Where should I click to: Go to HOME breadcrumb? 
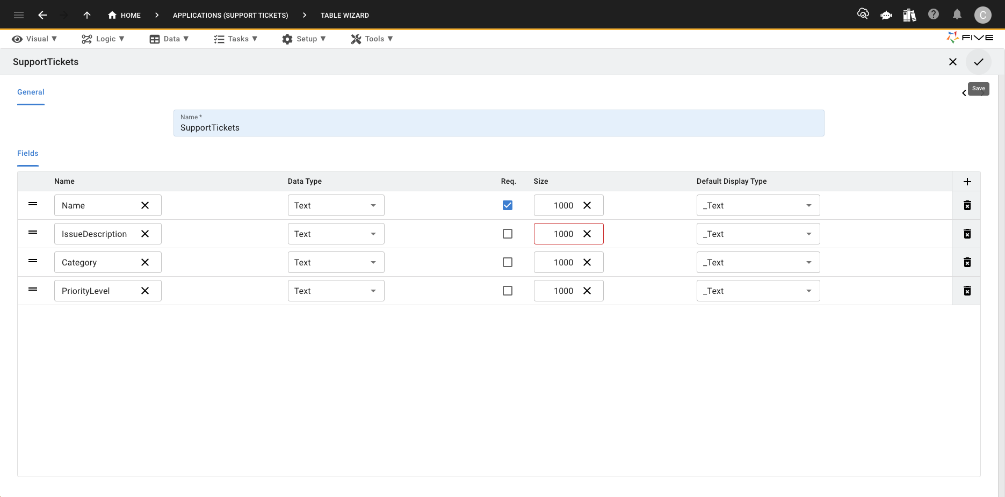click(x=124, y=15)
